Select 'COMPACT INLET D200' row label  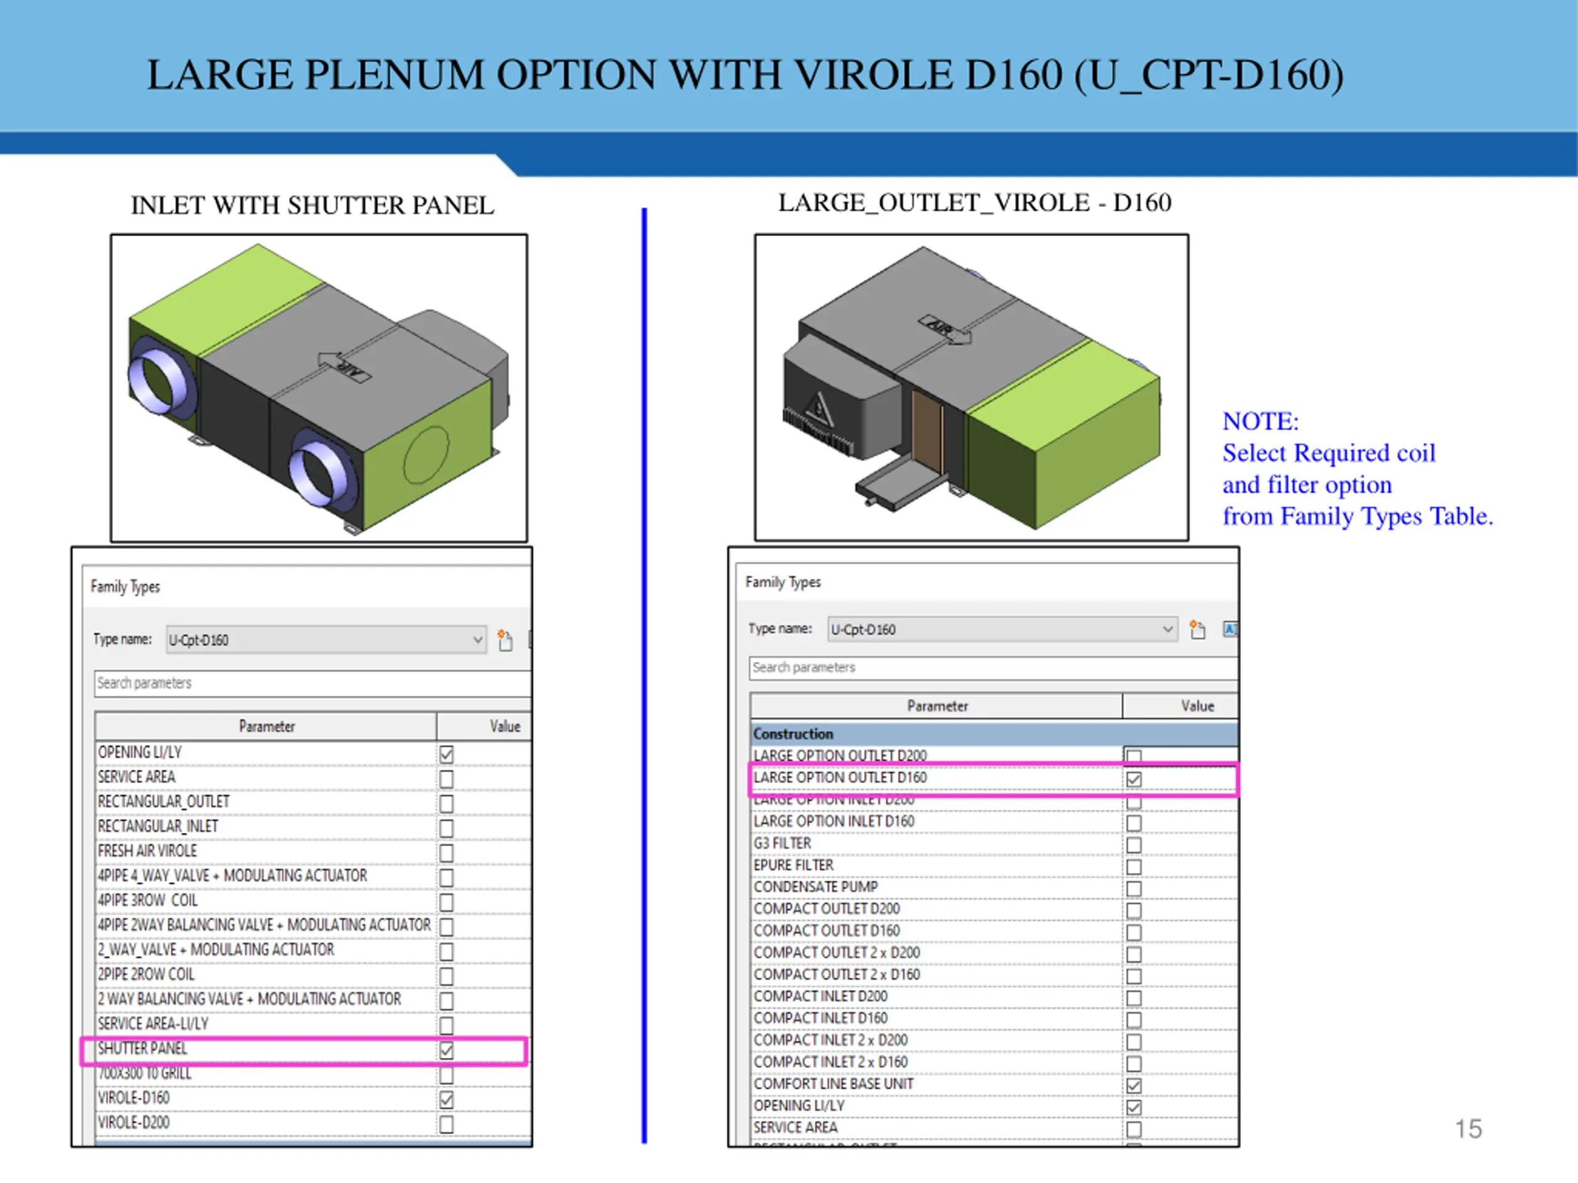pos(820,996)
